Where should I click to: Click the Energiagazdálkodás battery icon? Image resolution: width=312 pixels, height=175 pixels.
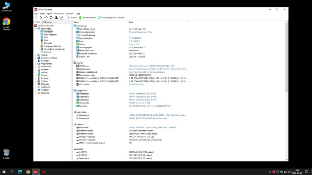(42, 46)
